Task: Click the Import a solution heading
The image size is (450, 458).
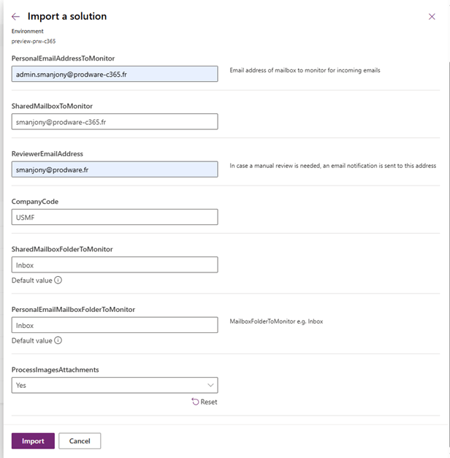Action: tap(67, 16)
